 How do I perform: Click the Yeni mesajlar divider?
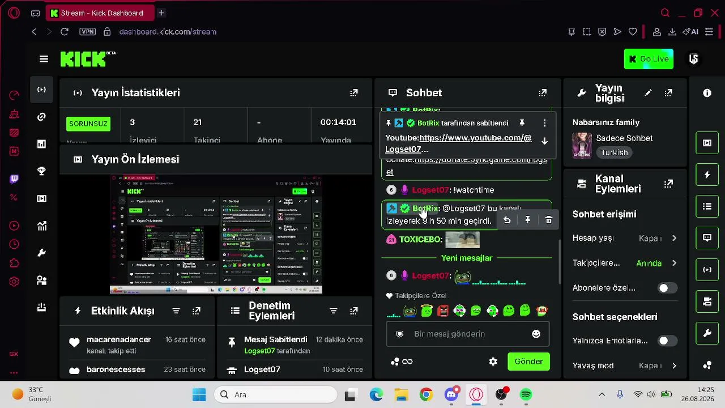click(467, 258)
